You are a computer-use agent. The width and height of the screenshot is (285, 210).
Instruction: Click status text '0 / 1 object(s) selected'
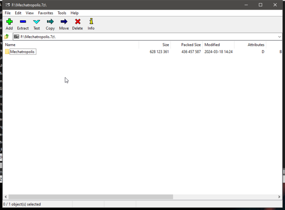(x=22, y=204)
